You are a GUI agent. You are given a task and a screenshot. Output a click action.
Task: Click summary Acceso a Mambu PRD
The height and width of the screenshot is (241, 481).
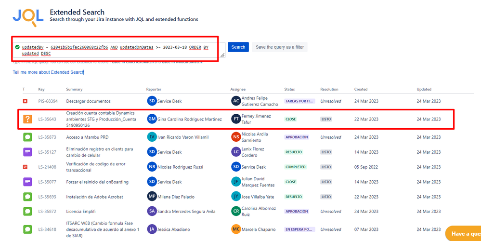click(88, 137)
